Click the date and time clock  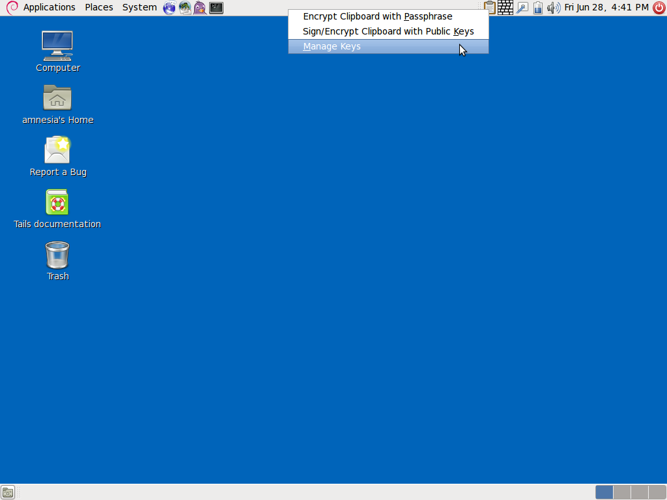pyautogui.click(x=606, y=8)
